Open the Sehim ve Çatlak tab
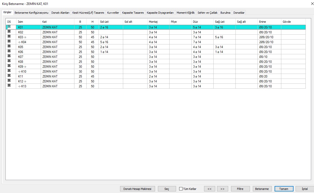The image size is (314, 193). click(207, 13)
